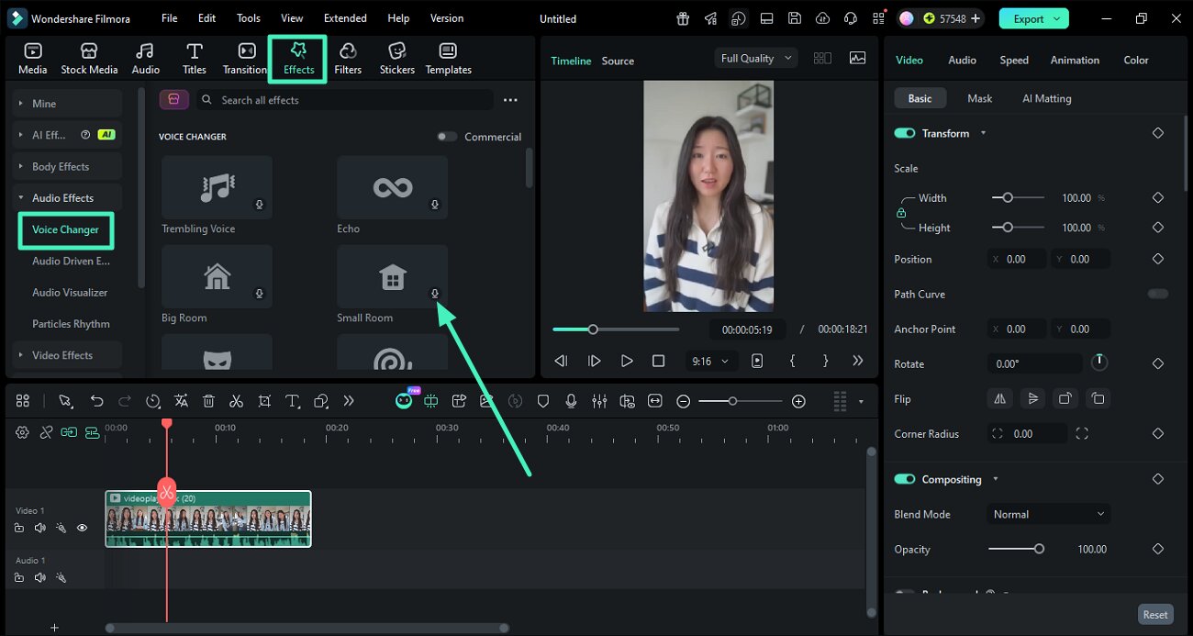
Task: Open snapshot image icon in preview panel
Action: (x=857, y=58)
